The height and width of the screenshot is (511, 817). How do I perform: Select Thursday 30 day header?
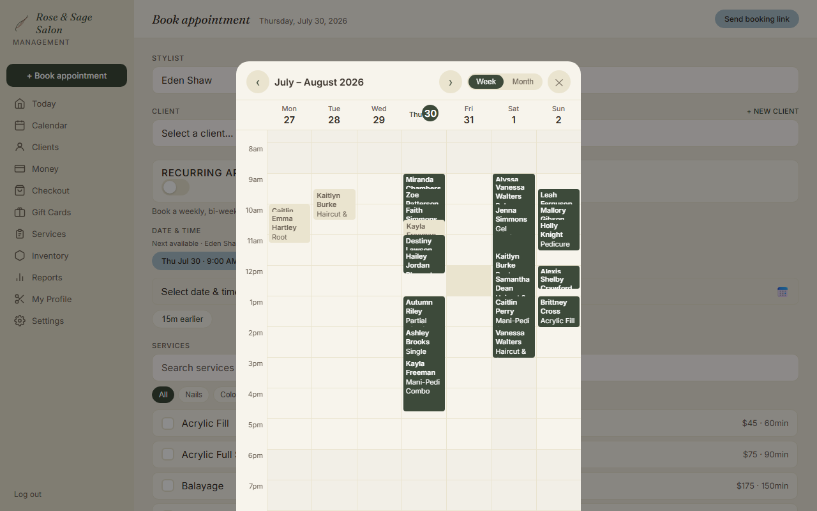tap(424, 114)
